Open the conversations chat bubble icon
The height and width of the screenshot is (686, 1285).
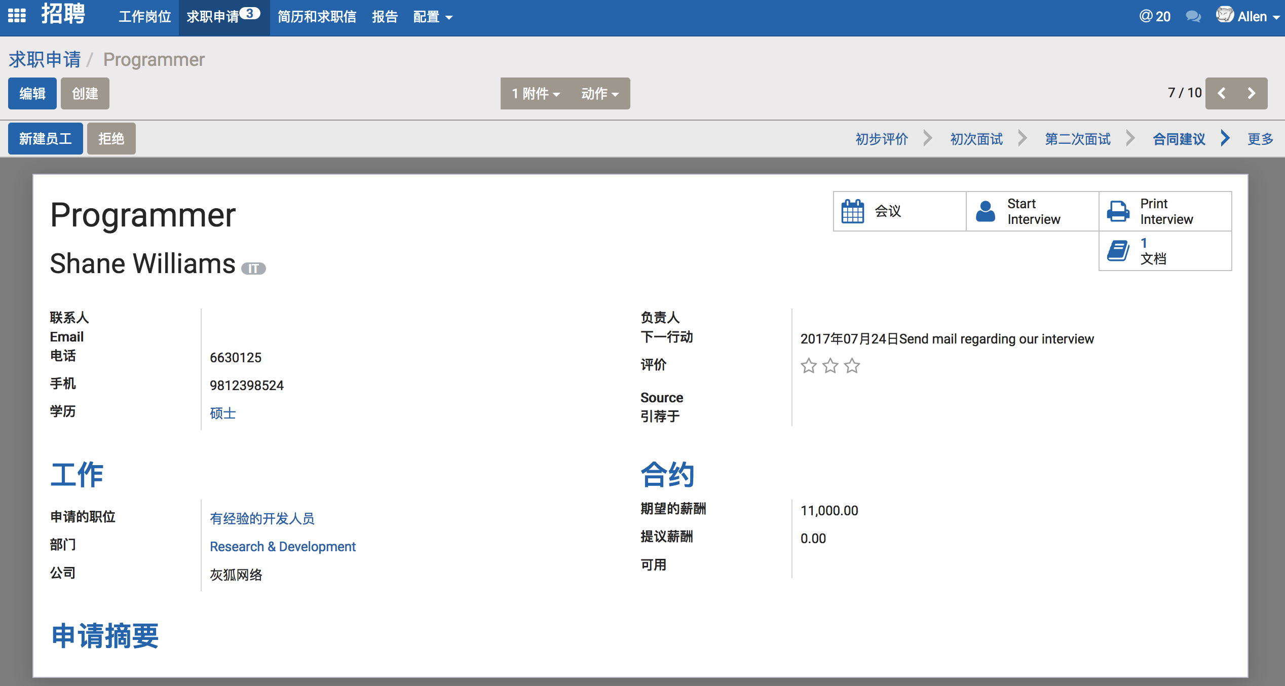point(1193,17)
